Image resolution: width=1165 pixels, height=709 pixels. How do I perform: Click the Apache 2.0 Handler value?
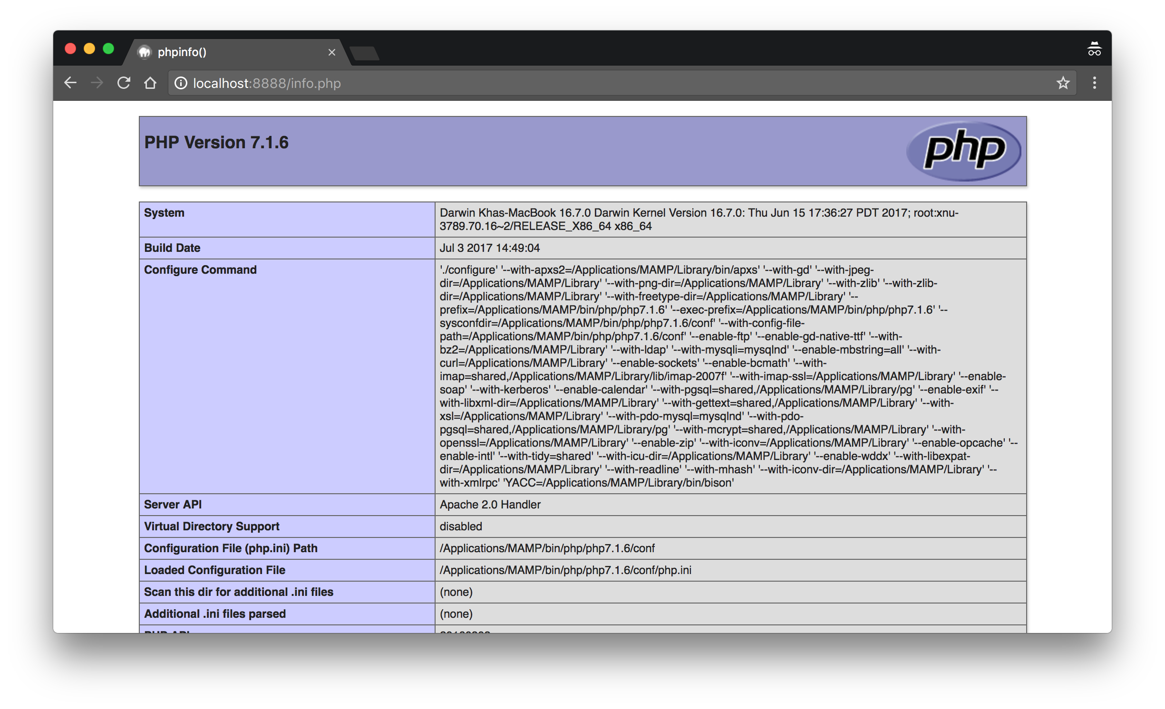[490, 505]
